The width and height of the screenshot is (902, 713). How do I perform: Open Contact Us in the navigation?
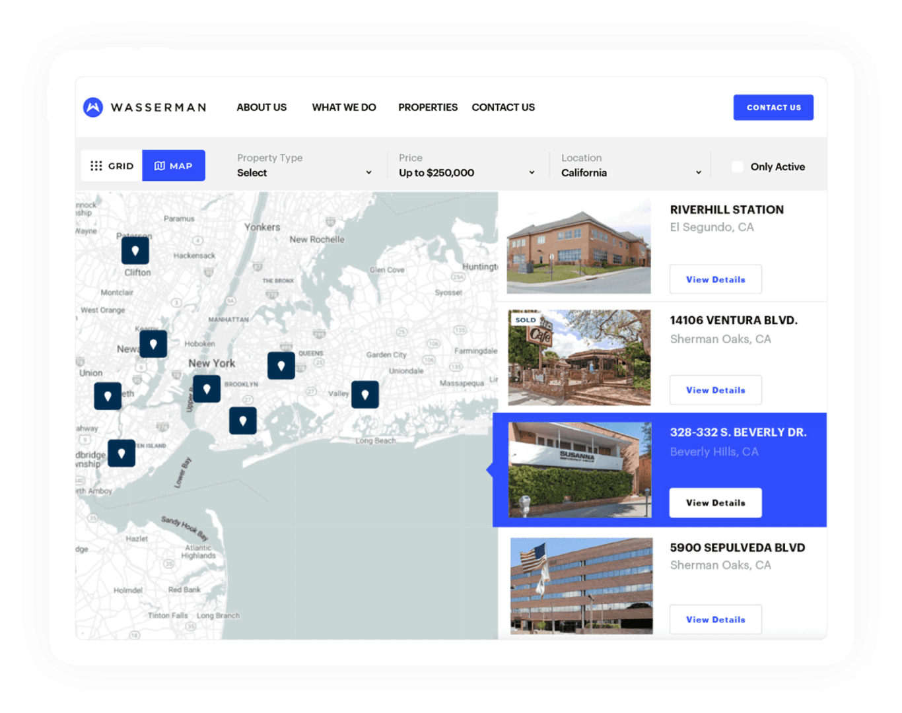pyautogui.click(x=503, y=107)
